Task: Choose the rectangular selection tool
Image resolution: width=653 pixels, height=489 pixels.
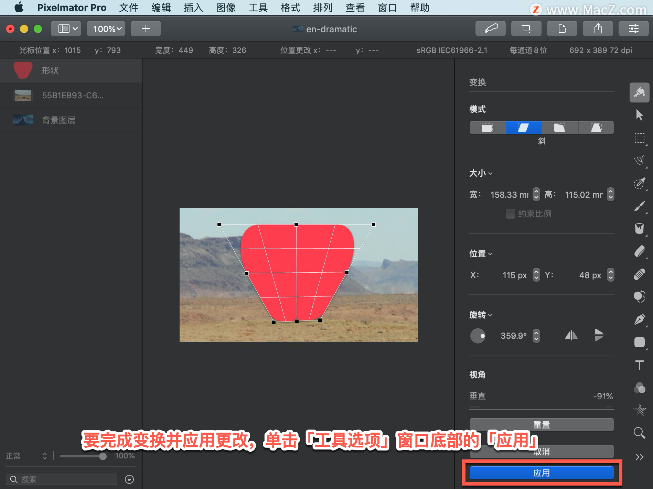Action: [639, 138]
